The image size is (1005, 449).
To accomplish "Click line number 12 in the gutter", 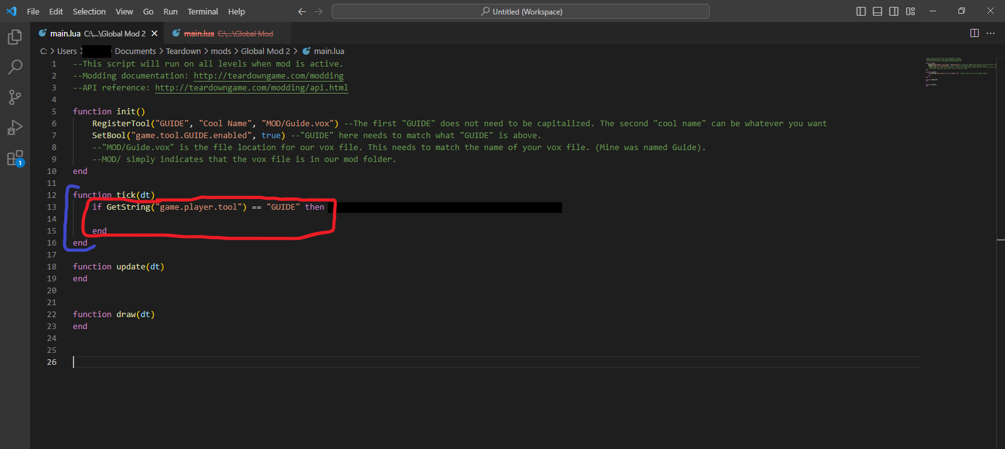I will (x=52, y=195).
